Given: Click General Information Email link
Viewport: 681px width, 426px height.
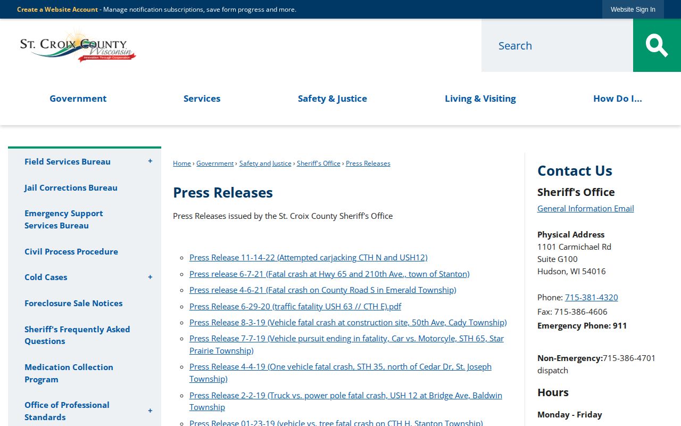Looking at the screenshot, I should tap(586, 209).
